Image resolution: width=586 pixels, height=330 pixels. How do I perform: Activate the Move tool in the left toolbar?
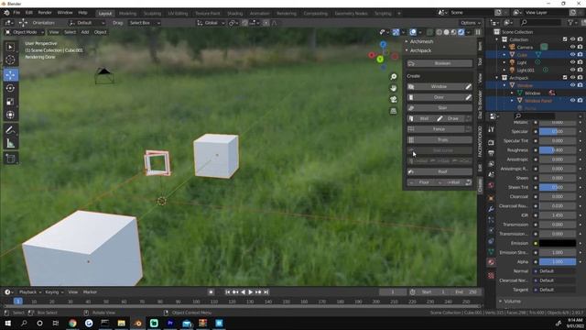[x=10, y=75]
